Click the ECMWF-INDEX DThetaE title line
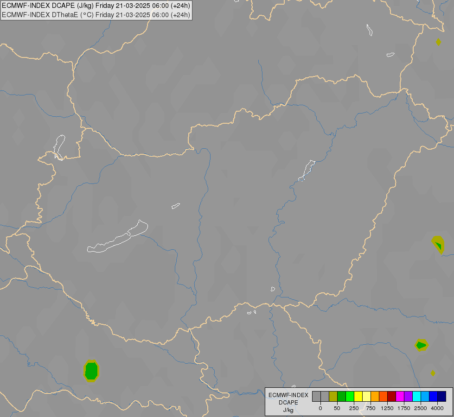The width and height of the screenshot is (454, 417). [96, 15]
